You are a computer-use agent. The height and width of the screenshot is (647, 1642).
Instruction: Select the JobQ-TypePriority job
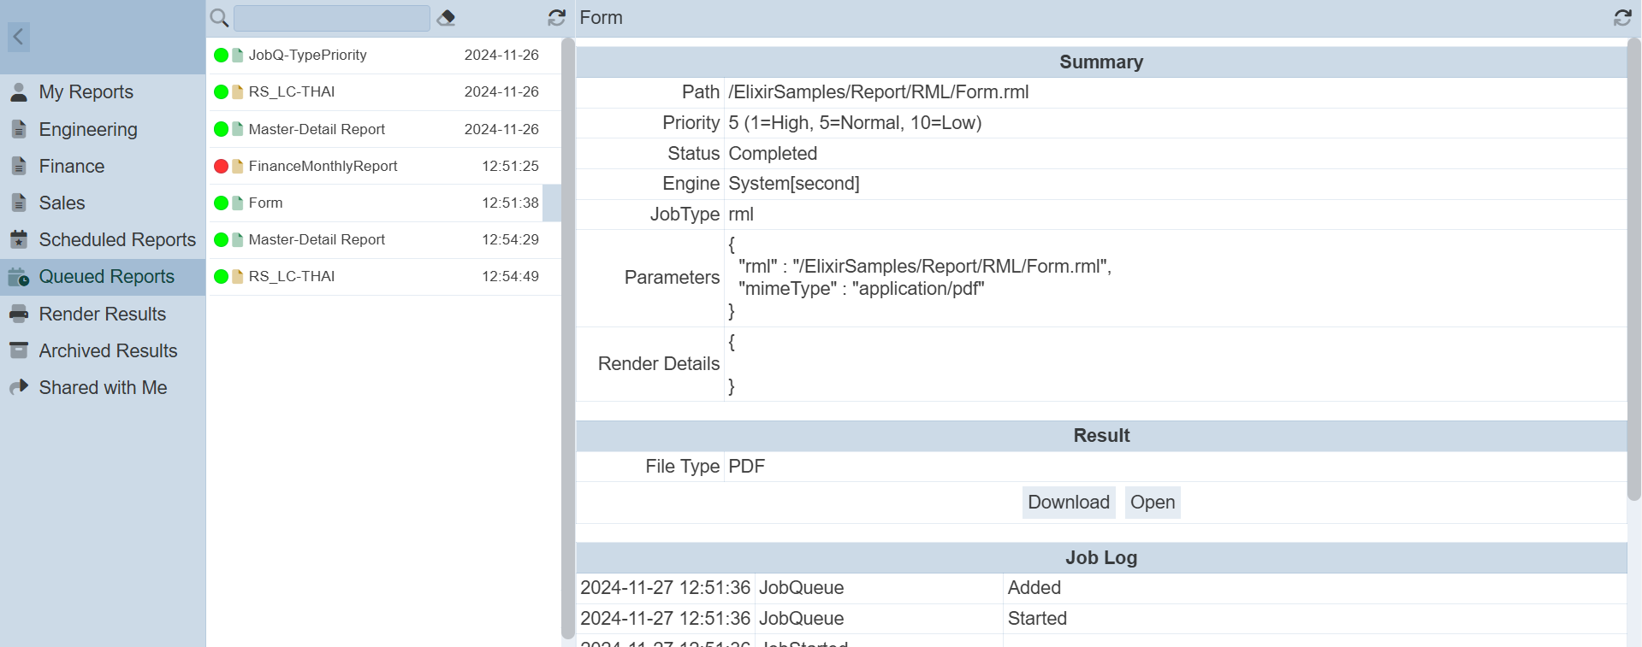pos(307,55)
